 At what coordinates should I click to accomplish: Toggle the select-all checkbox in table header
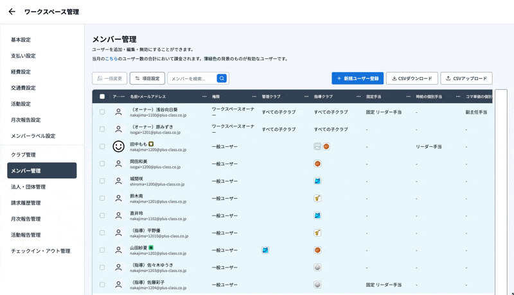[102, 97]
